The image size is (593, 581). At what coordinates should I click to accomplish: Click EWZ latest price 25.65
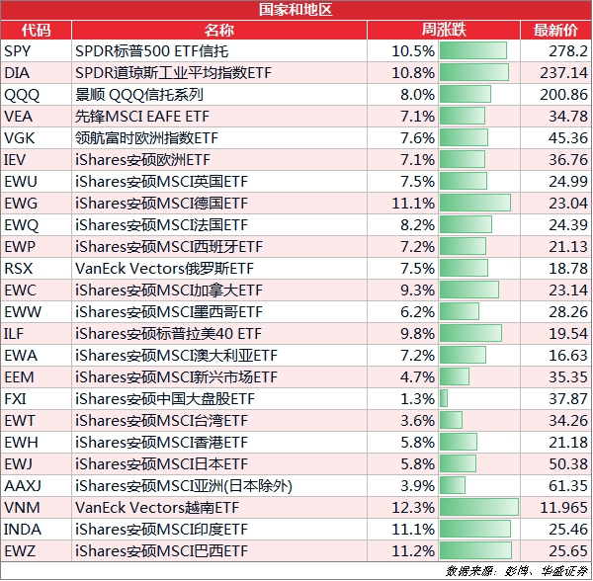coord(567,551)
